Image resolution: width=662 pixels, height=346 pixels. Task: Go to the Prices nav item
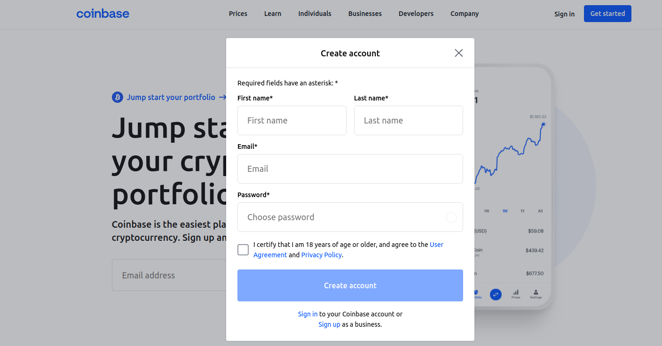(238, 14)
